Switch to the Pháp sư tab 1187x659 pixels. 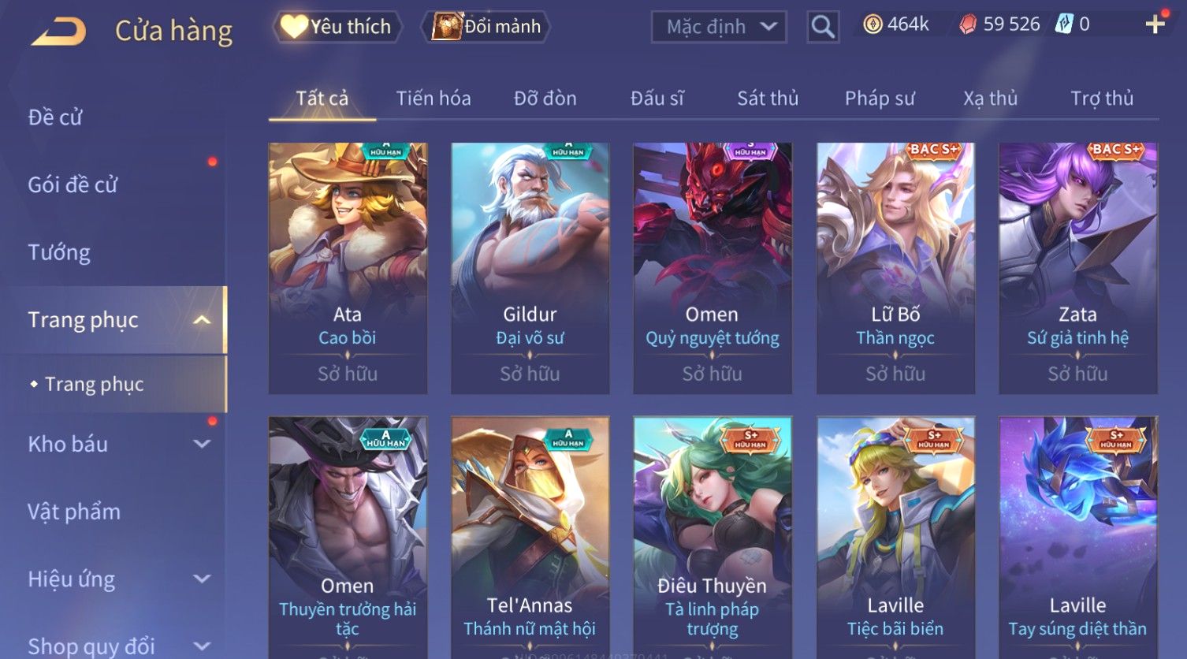880,99
